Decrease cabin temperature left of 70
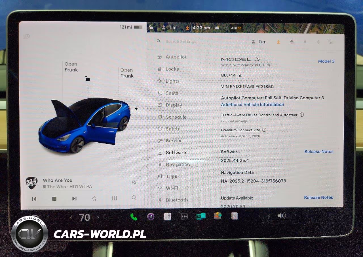The width and height of the screenshot is (363, 257). [71, 217]
